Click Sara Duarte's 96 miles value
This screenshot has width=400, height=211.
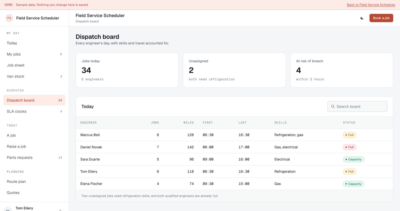click(191, 160)
